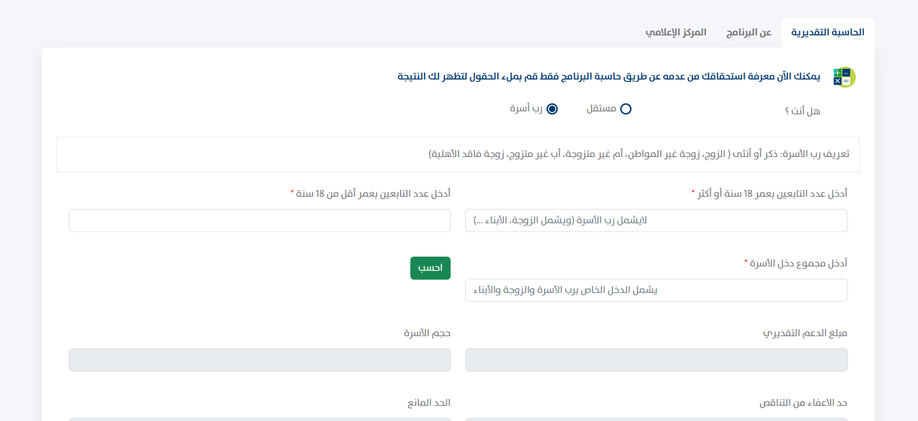Screen dimensions: 918x421
Task: Click the أدخل مجموع دخل الأسرة label
Action: (798, 263)
